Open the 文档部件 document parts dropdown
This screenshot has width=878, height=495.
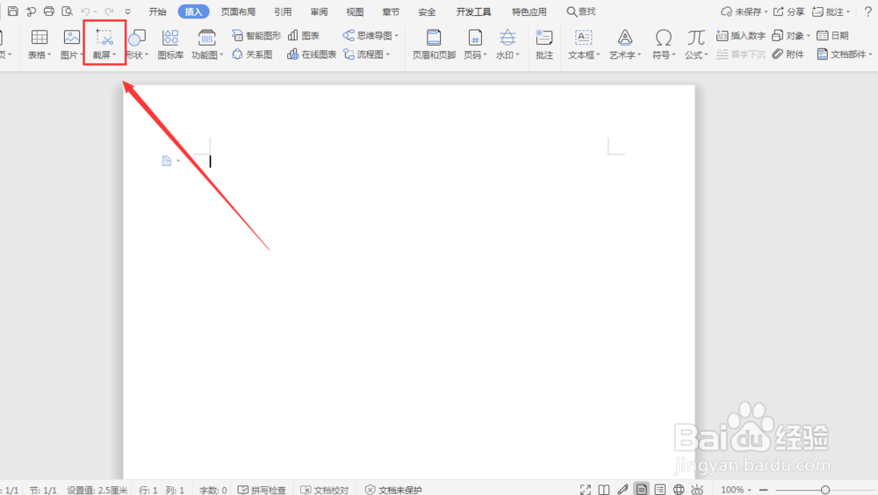tap(845, 54)
